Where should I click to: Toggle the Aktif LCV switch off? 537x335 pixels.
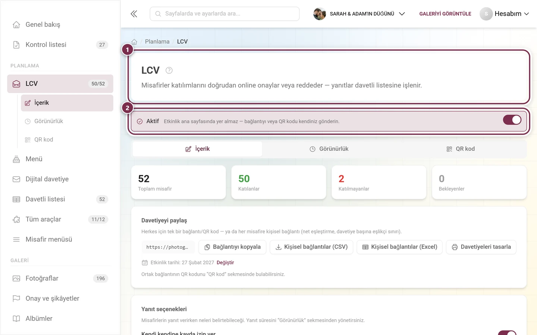pyautogui.click(x=512, y=119)
